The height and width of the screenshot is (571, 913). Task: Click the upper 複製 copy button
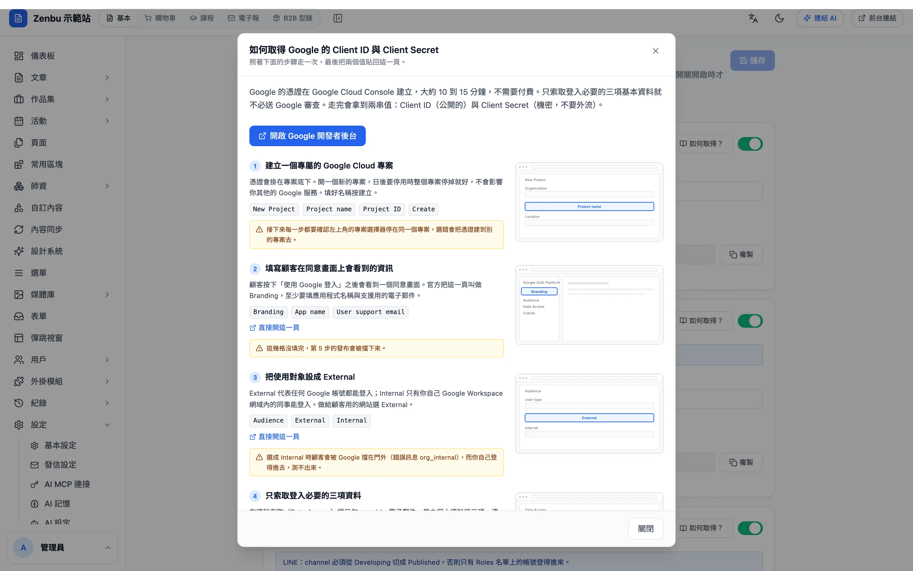[x=741, y=255]
